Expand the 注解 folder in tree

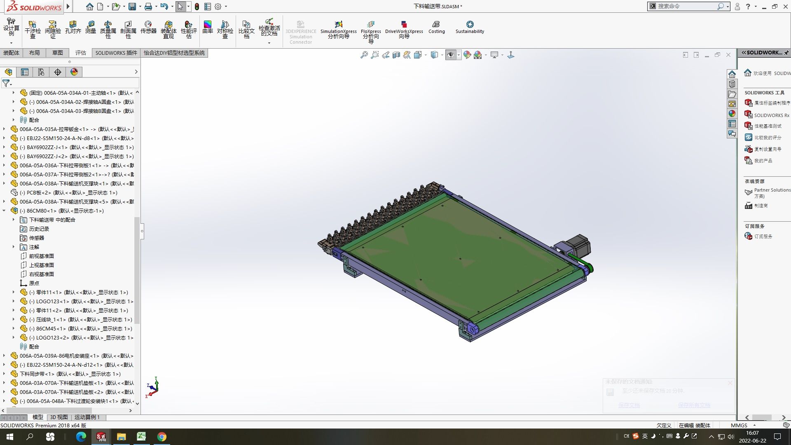[14, 247]
